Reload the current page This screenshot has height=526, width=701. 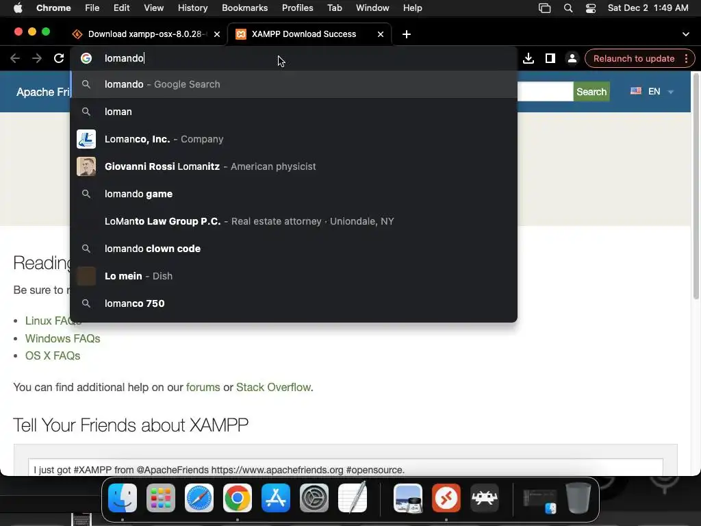pyautogui.click(x=59, y=59)
